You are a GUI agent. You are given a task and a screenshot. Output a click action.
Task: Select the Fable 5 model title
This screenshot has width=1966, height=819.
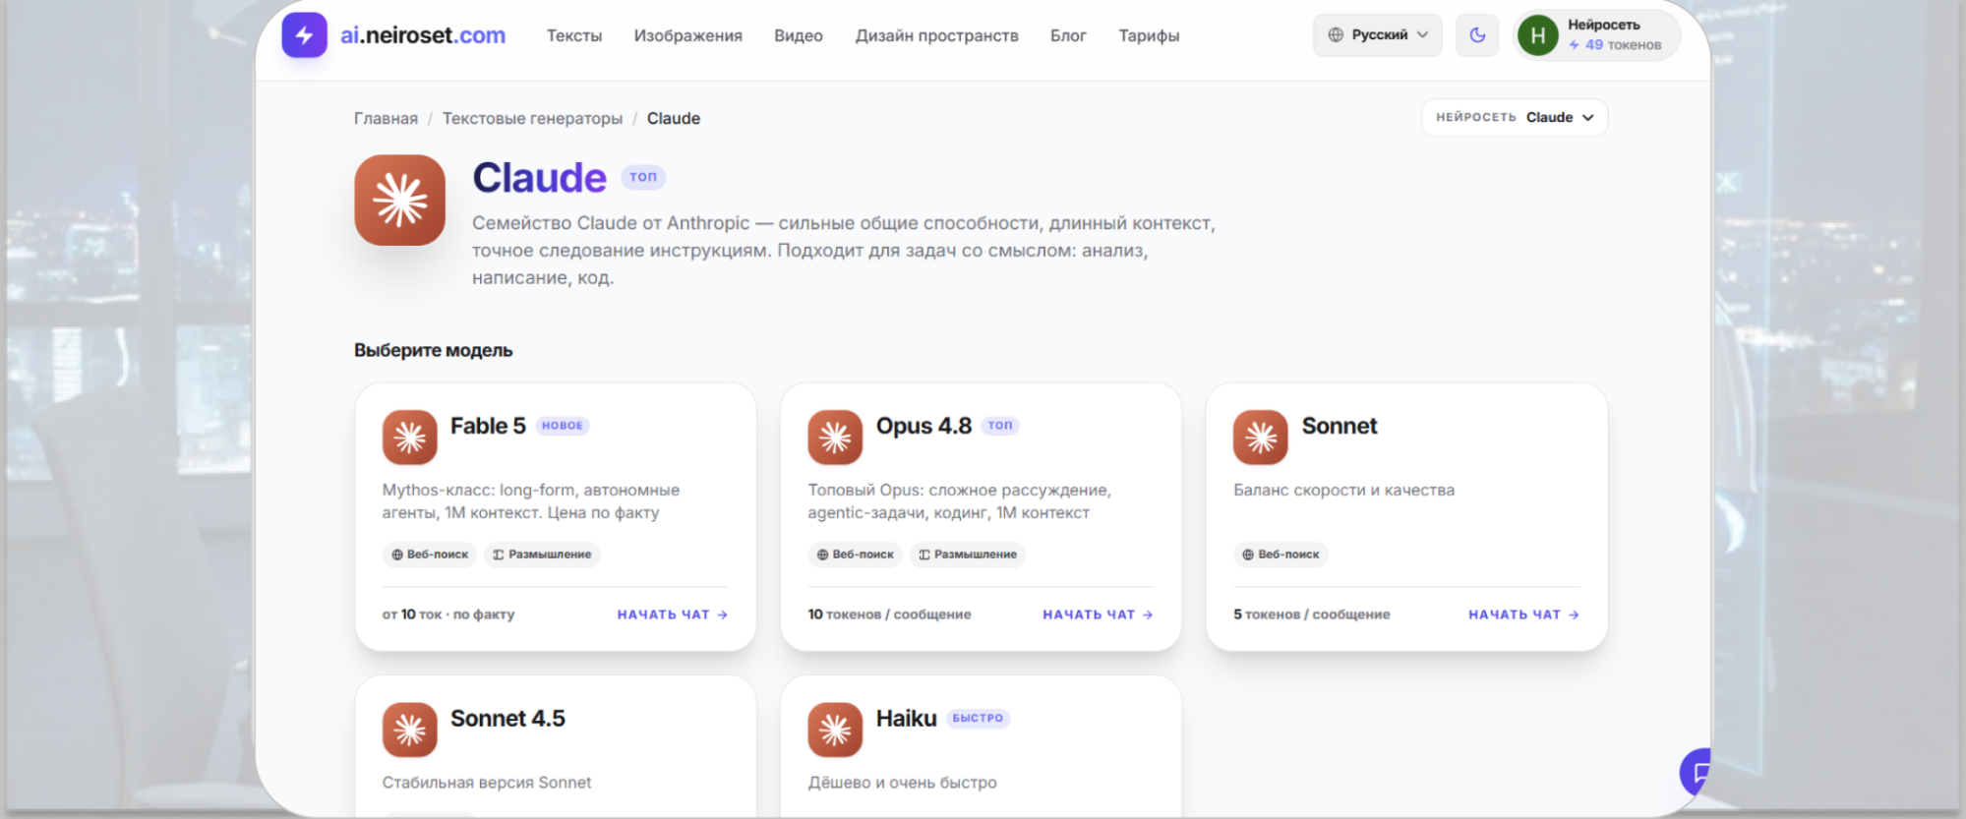tap(488, 426)
